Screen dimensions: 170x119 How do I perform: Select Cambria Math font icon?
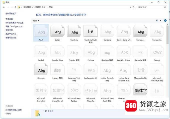click(91, 31)
